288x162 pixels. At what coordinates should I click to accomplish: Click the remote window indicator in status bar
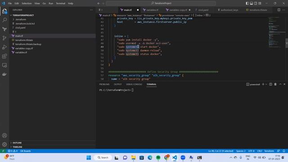click(x=3, y=151)
